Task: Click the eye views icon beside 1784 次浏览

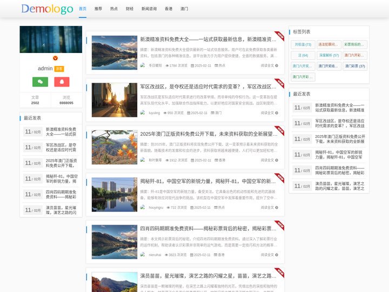Action: point(167,65)
